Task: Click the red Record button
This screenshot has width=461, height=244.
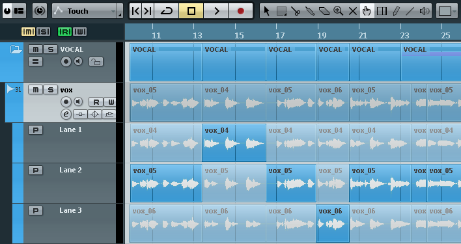Action: pos(240,11)
